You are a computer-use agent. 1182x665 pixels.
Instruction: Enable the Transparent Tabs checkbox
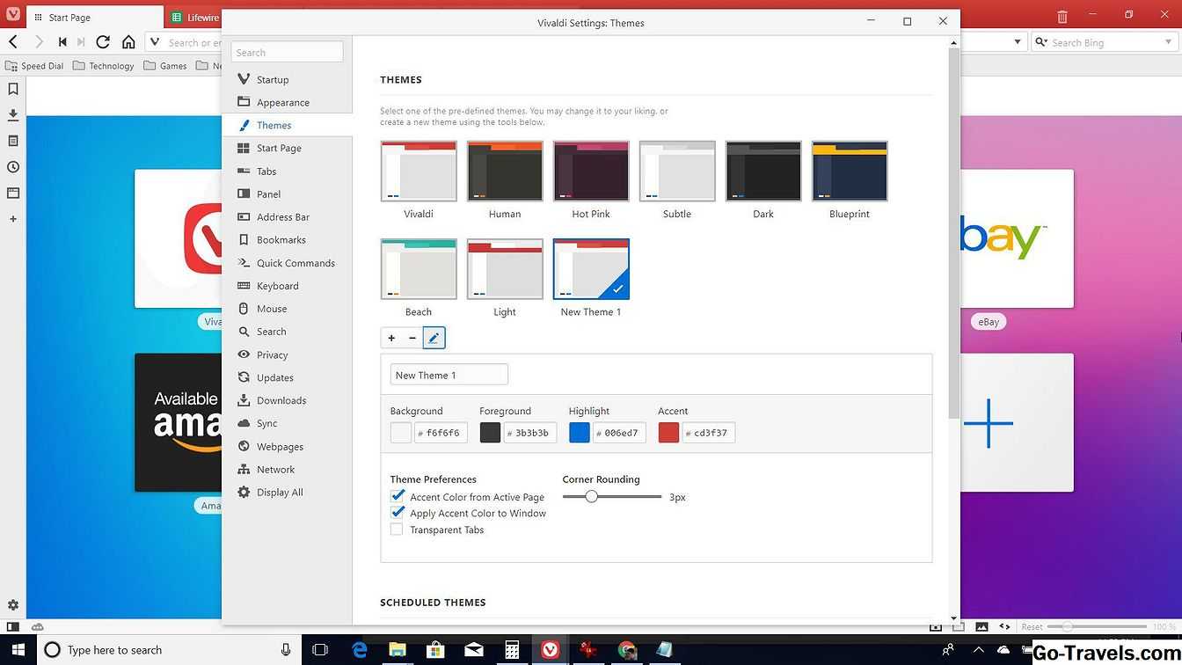click(x=397, y=530)
